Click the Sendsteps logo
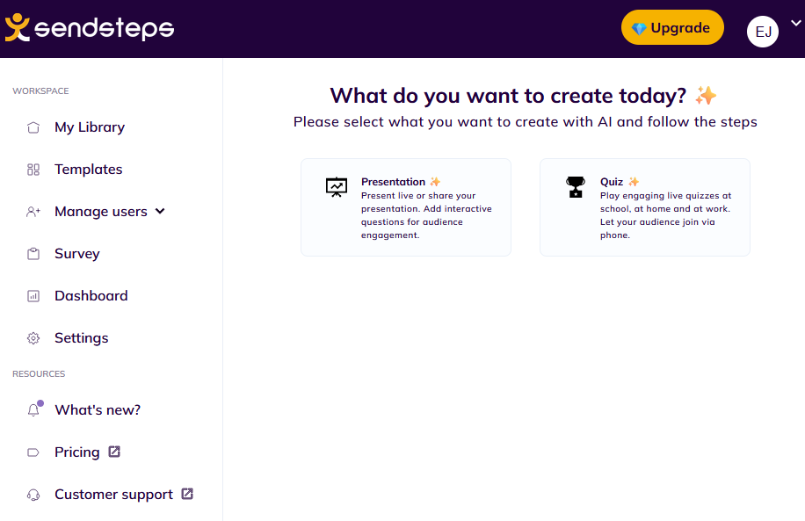 pyautogui.click(x=89, y=28)
